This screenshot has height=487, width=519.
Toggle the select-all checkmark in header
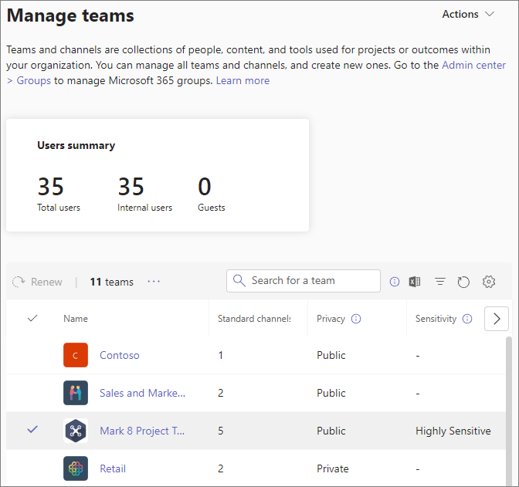point(32,318)
